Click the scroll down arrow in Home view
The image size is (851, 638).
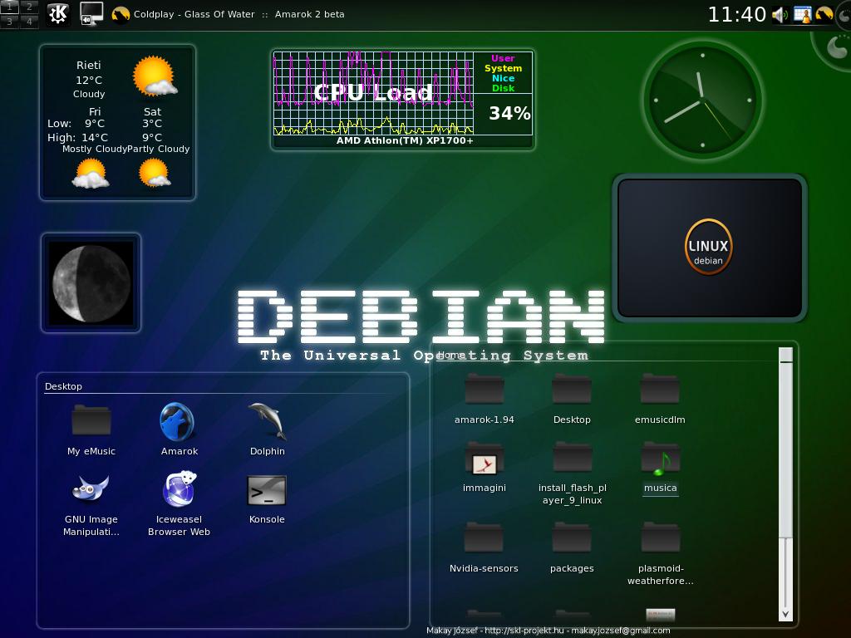tap(785, 614)
